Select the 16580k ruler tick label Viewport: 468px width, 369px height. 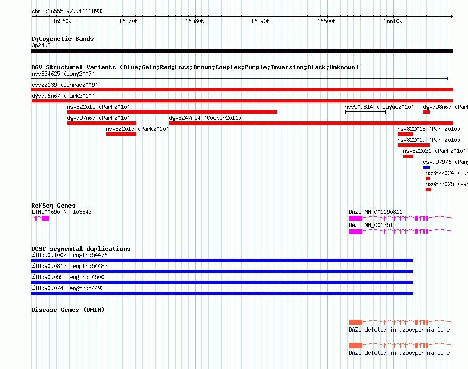(x=195, y=21)
